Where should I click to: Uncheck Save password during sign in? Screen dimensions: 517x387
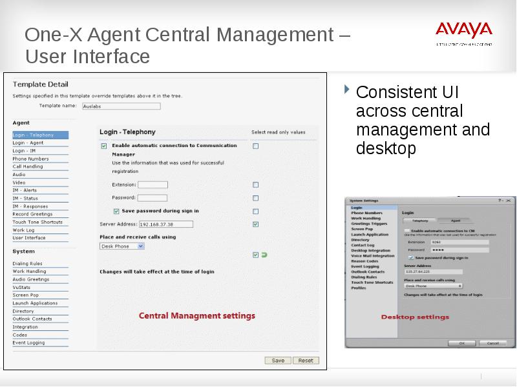(116, 211)
